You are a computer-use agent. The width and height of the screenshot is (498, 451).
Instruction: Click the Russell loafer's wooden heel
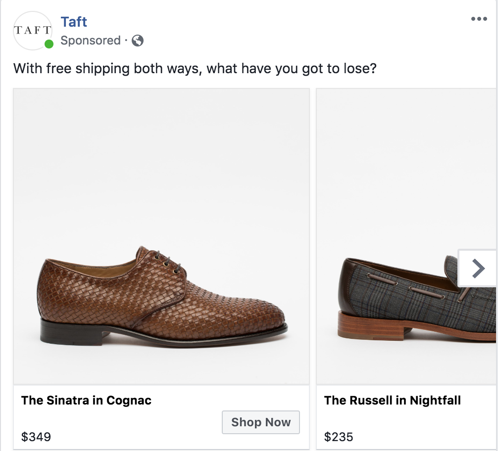point(370,325)
